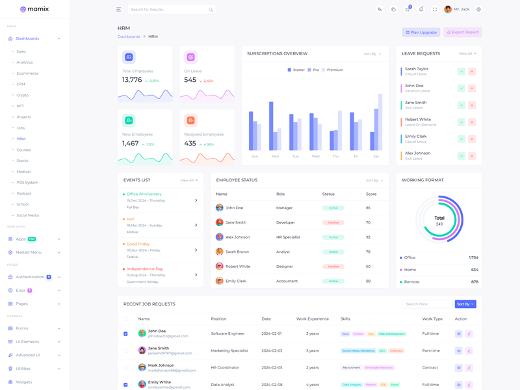Viewport: 520px width, 390px height.
Task: Select Analytics in the sidebar menu
Action: (25, 62)
